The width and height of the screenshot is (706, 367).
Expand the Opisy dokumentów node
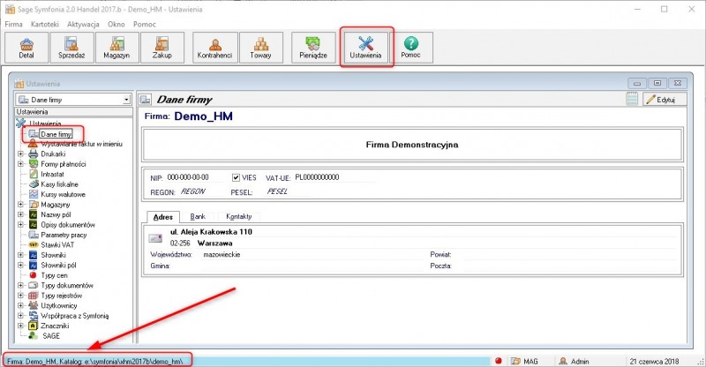coord(20,225)
